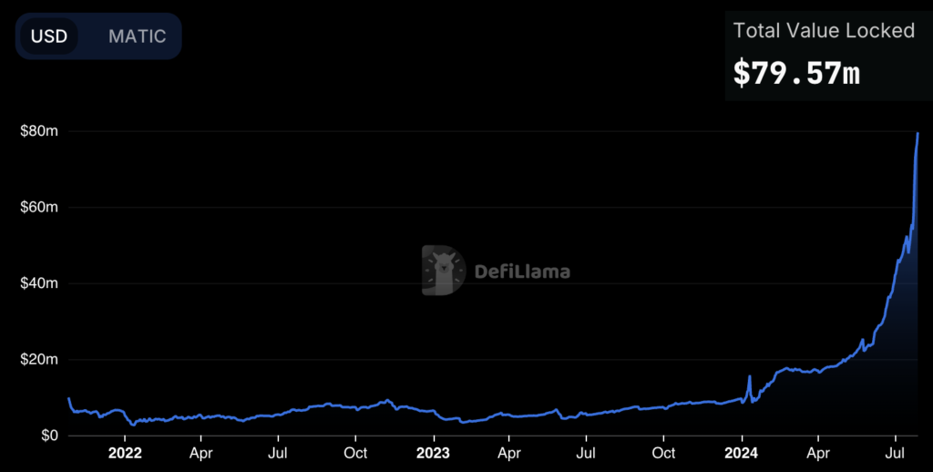Viewport: 933px width, 472px height.
Task: Select the 2023 marker on the time axis
Action: coord(433,452)
